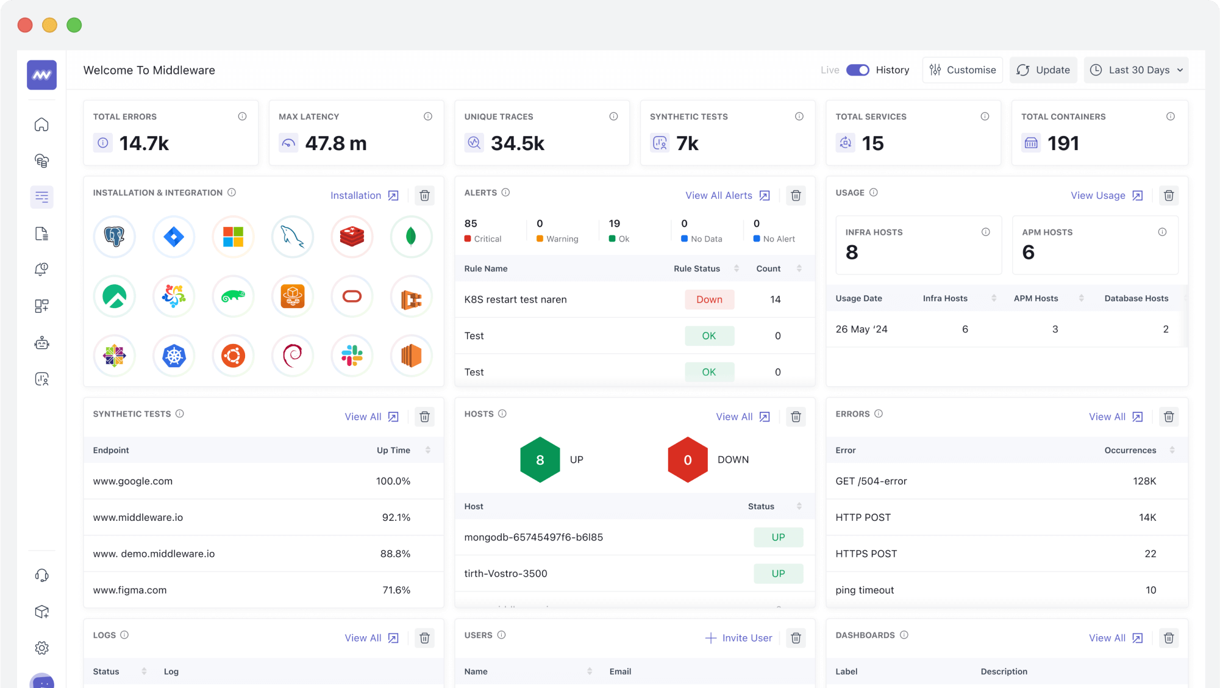Sort synthetic tests by Up Time
This screenshot has width=1220, height=688.
pos(427,450)
